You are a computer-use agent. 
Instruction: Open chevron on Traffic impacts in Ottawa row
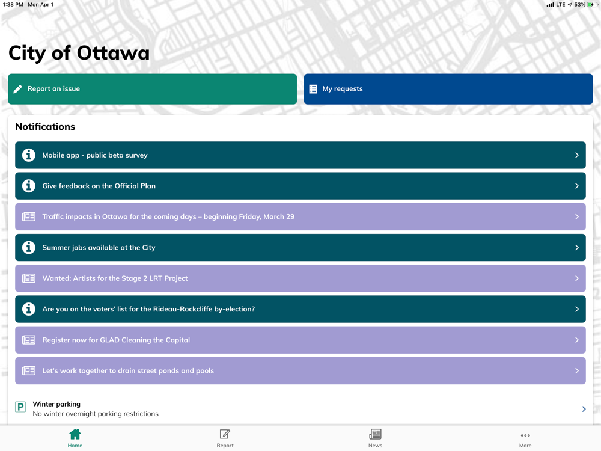click(x=577, y=216)
